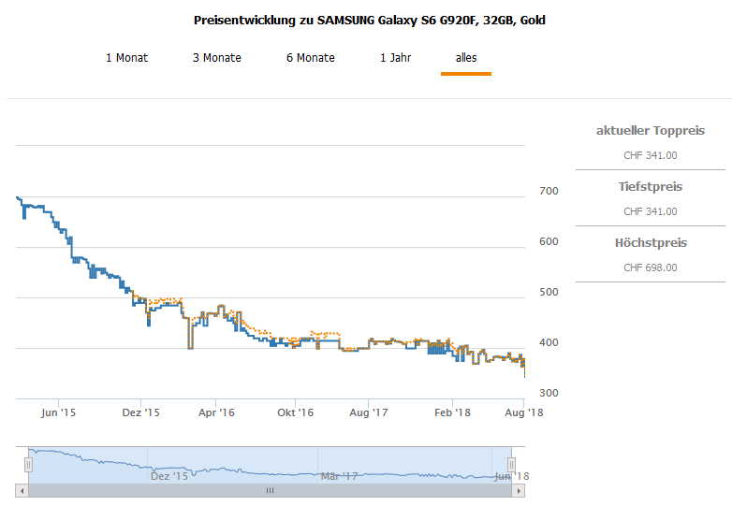Click the left scroll arrow of navigator

22,490
